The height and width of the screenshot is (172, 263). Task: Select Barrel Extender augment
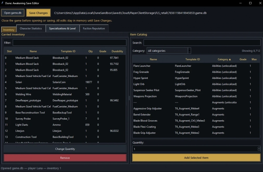click(x=196, y=114)
